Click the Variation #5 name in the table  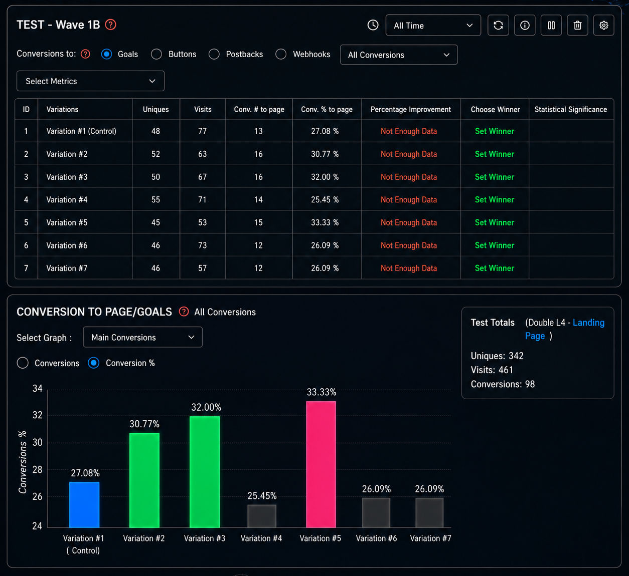[67, 222]
